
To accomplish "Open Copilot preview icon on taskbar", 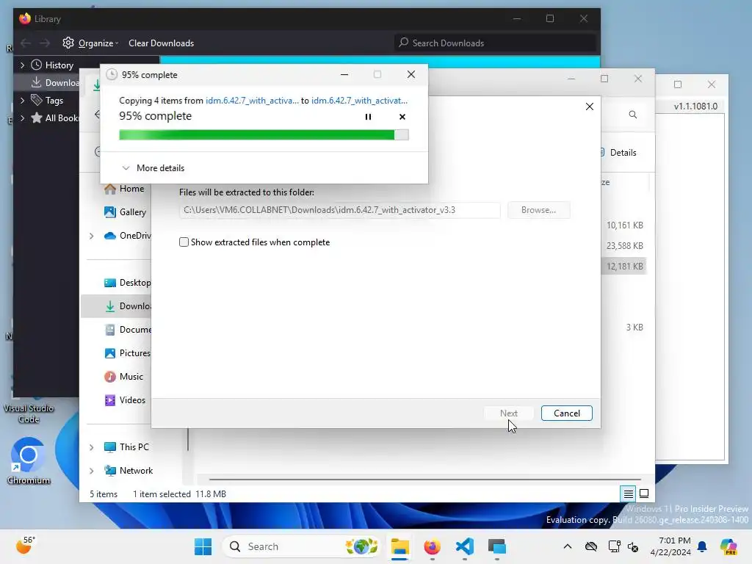I will coord(728,546).
